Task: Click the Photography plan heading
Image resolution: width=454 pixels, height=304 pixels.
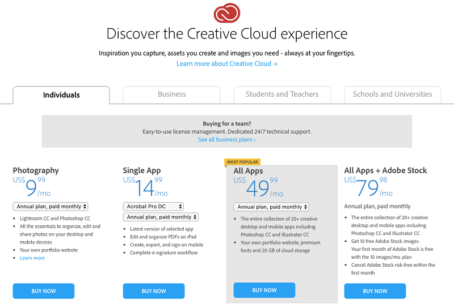Action: point(36,170)
